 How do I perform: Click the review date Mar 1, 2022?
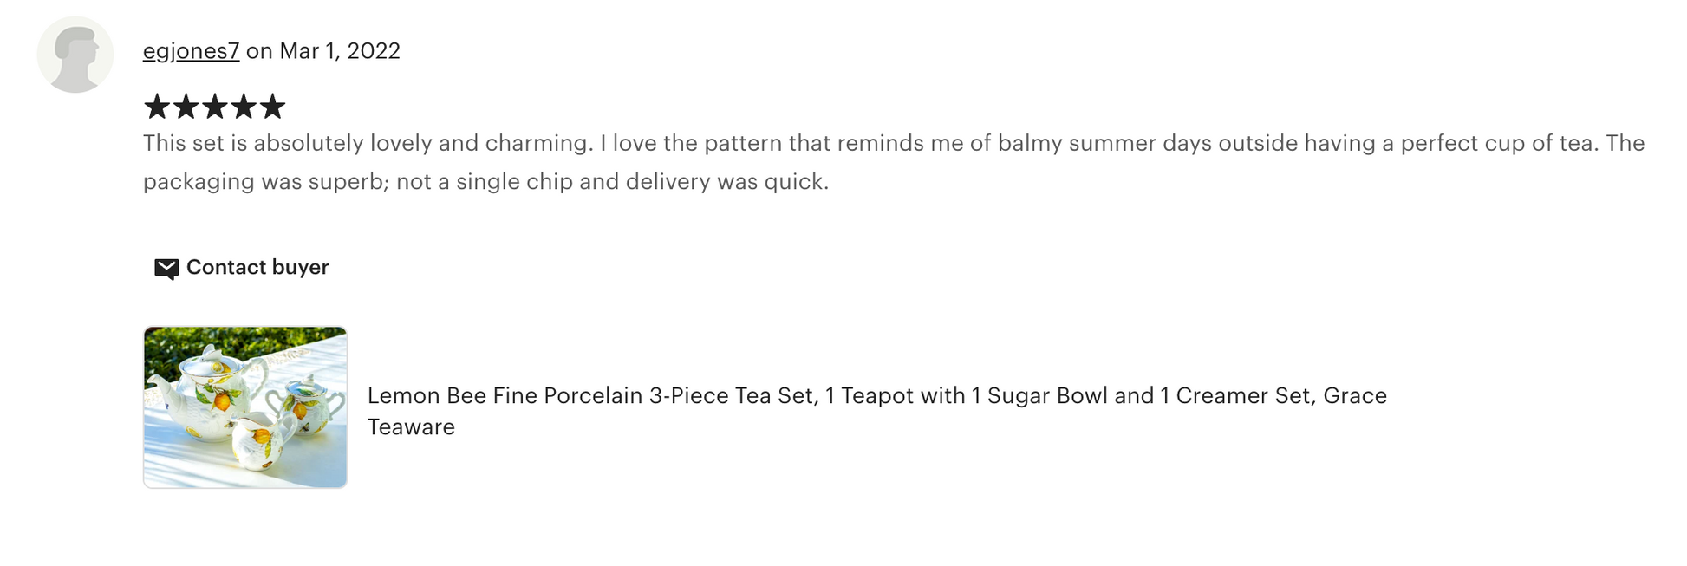pyautogui.click(x=340, y=51)
